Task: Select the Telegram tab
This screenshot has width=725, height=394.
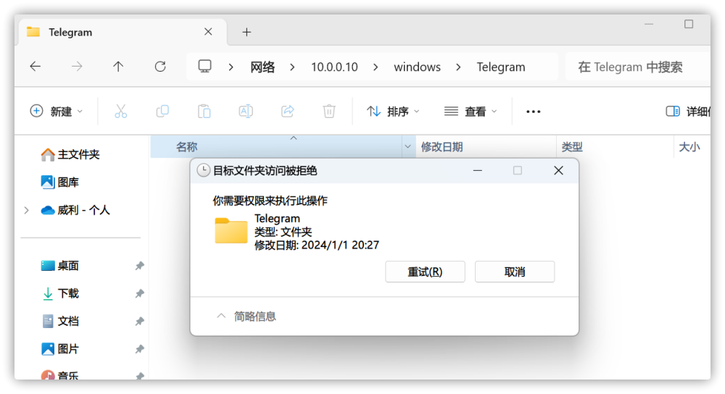Action: (x=123, y=32)
